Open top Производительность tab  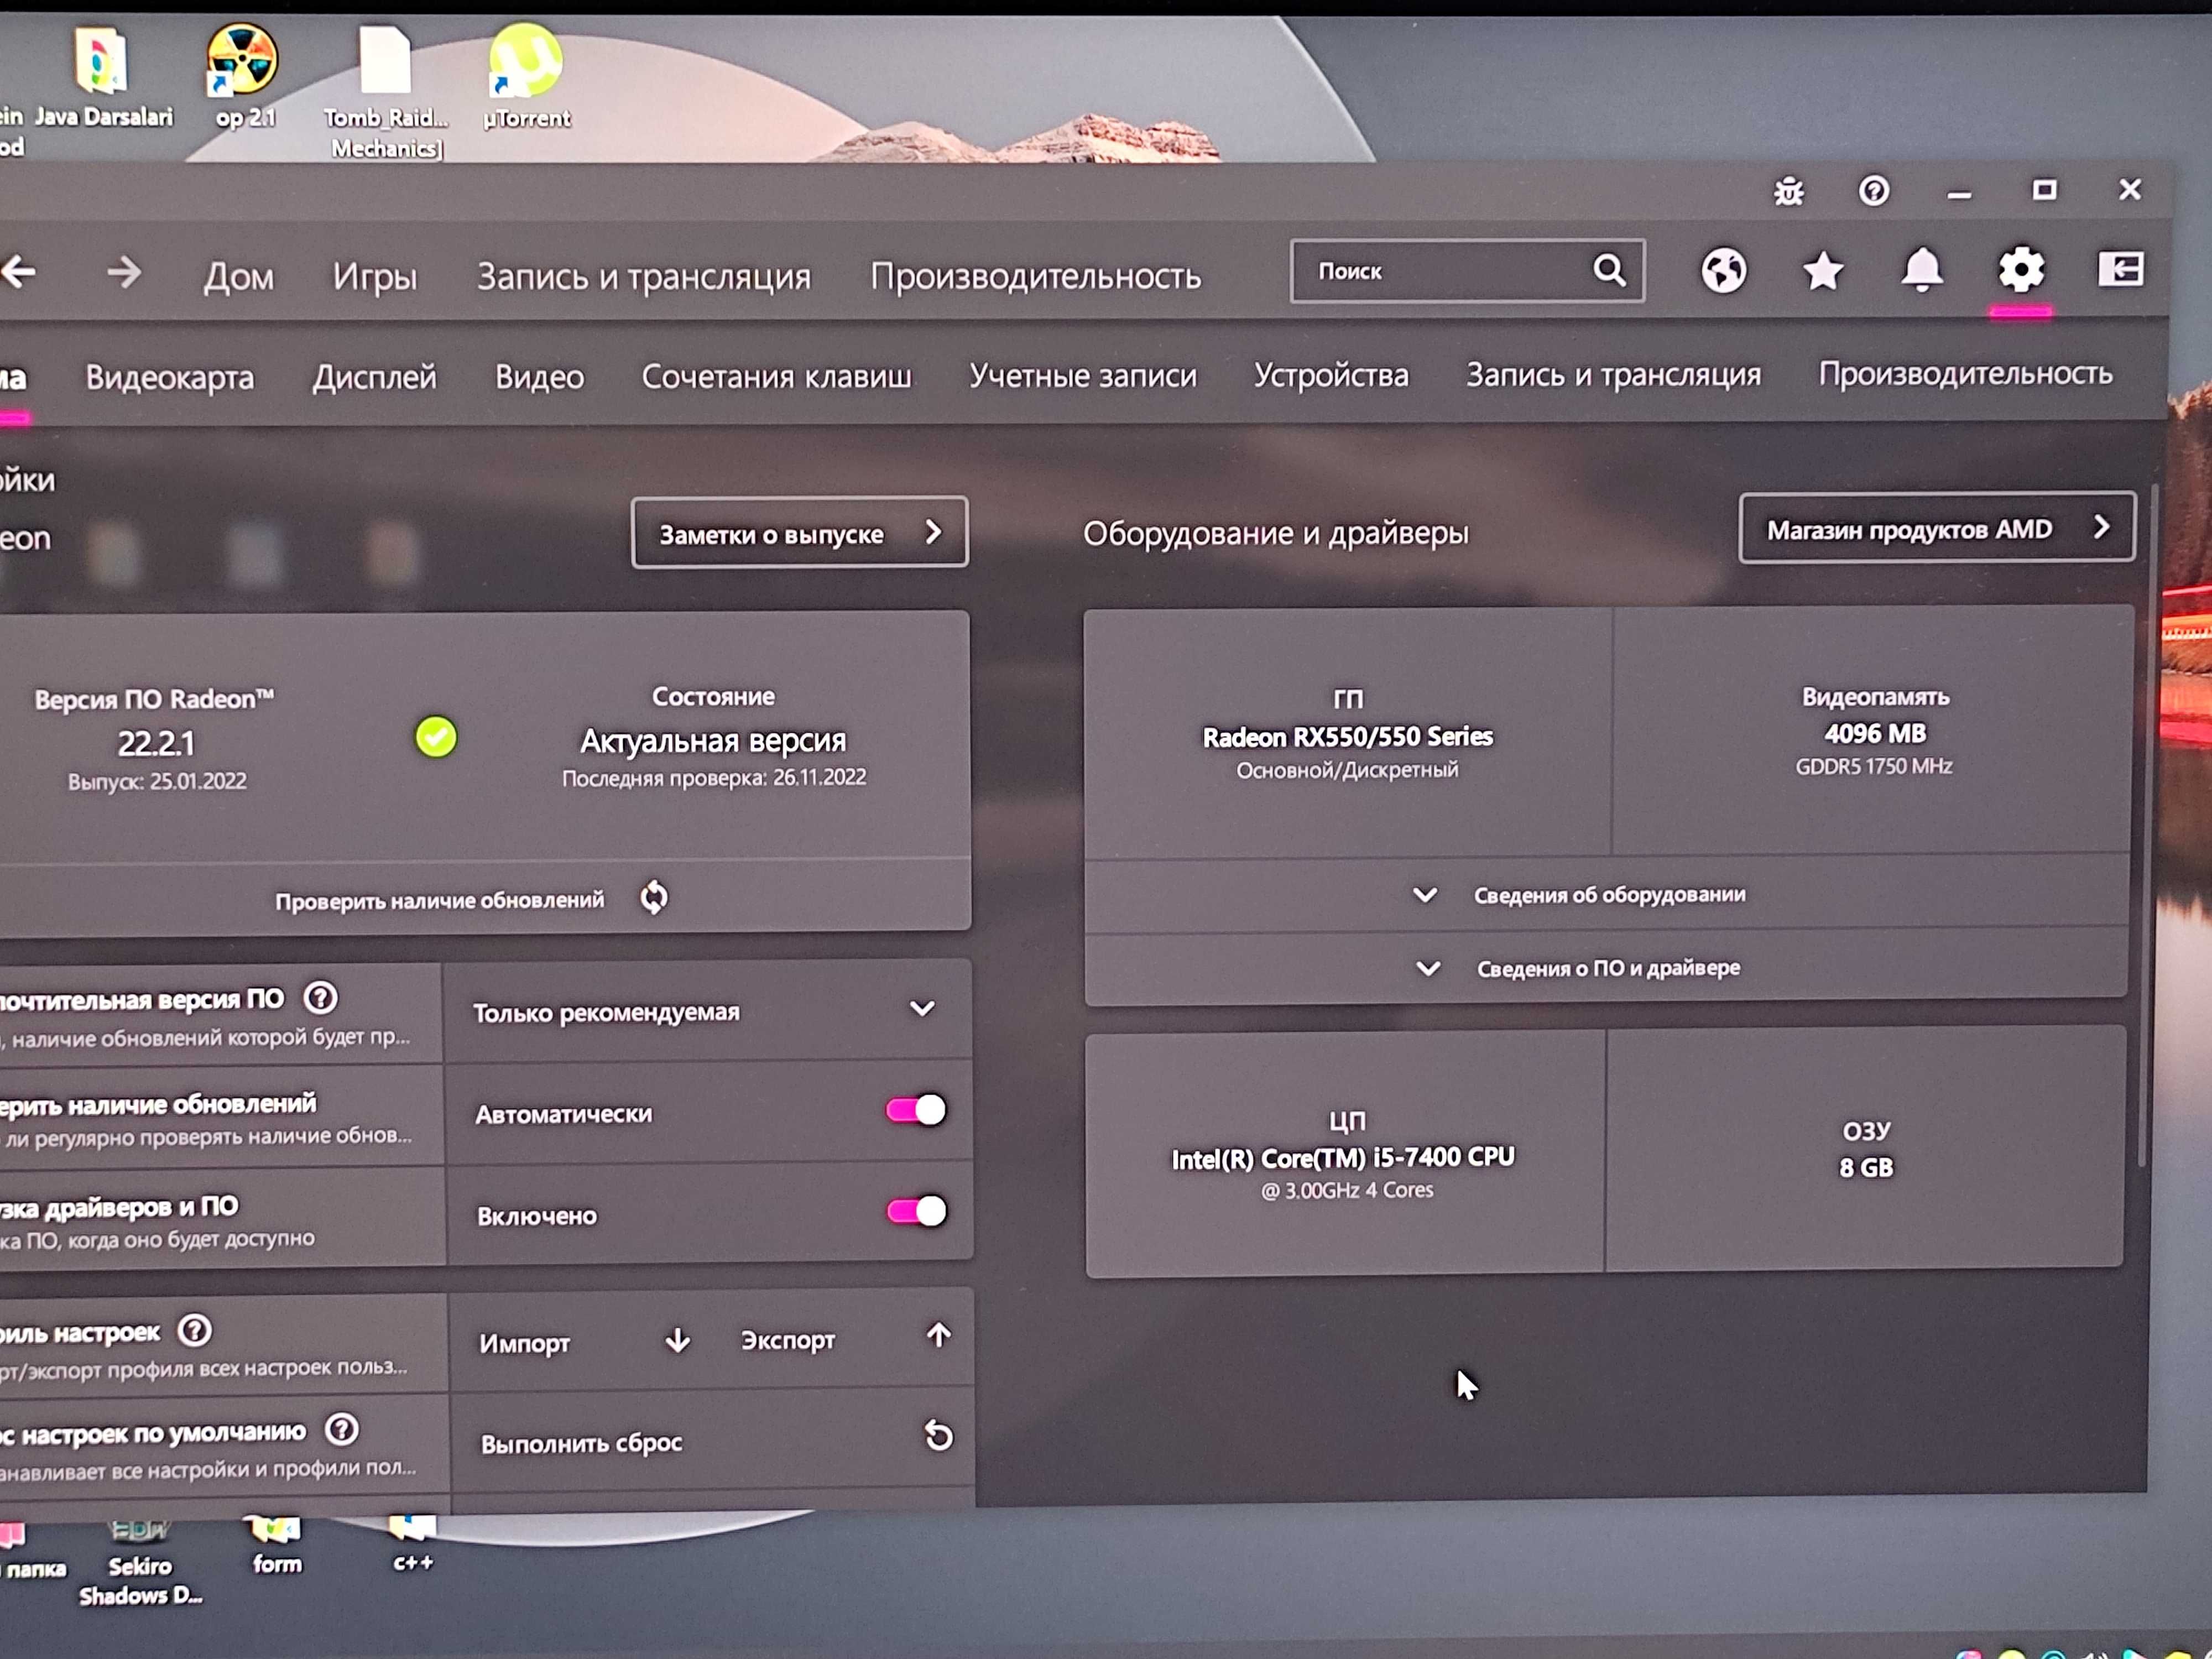tap(1035, 275)
